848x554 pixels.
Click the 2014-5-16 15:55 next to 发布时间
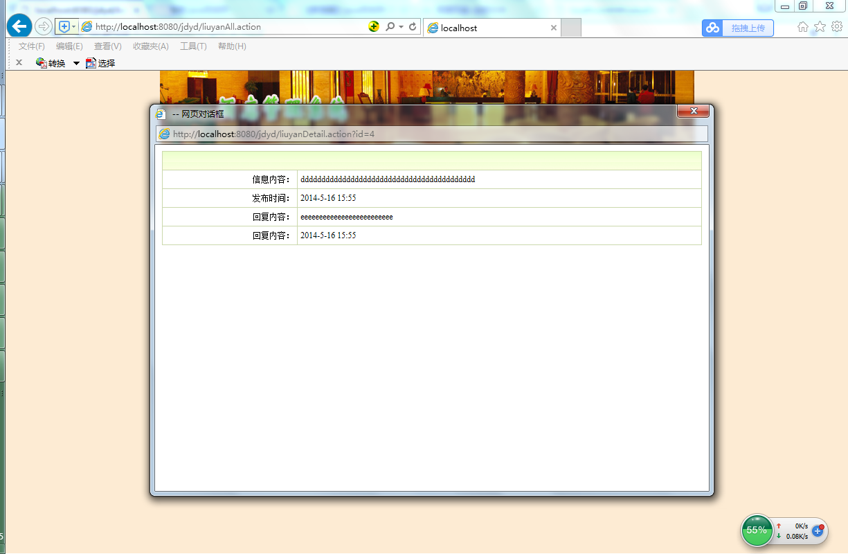coord(328,198)
